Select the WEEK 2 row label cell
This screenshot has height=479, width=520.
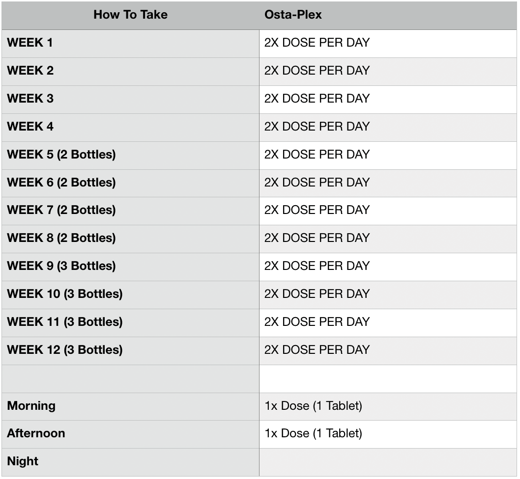(30, 71)
